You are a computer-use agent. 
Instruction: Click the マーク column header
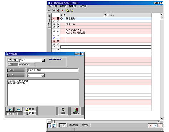click(63, 15)
